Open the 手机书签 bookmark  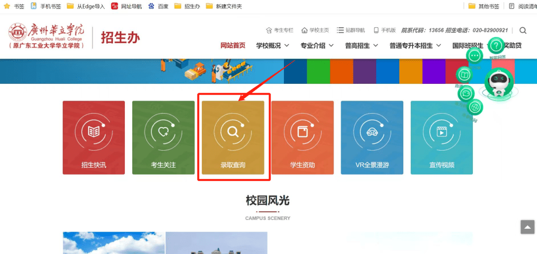[46, 6]
